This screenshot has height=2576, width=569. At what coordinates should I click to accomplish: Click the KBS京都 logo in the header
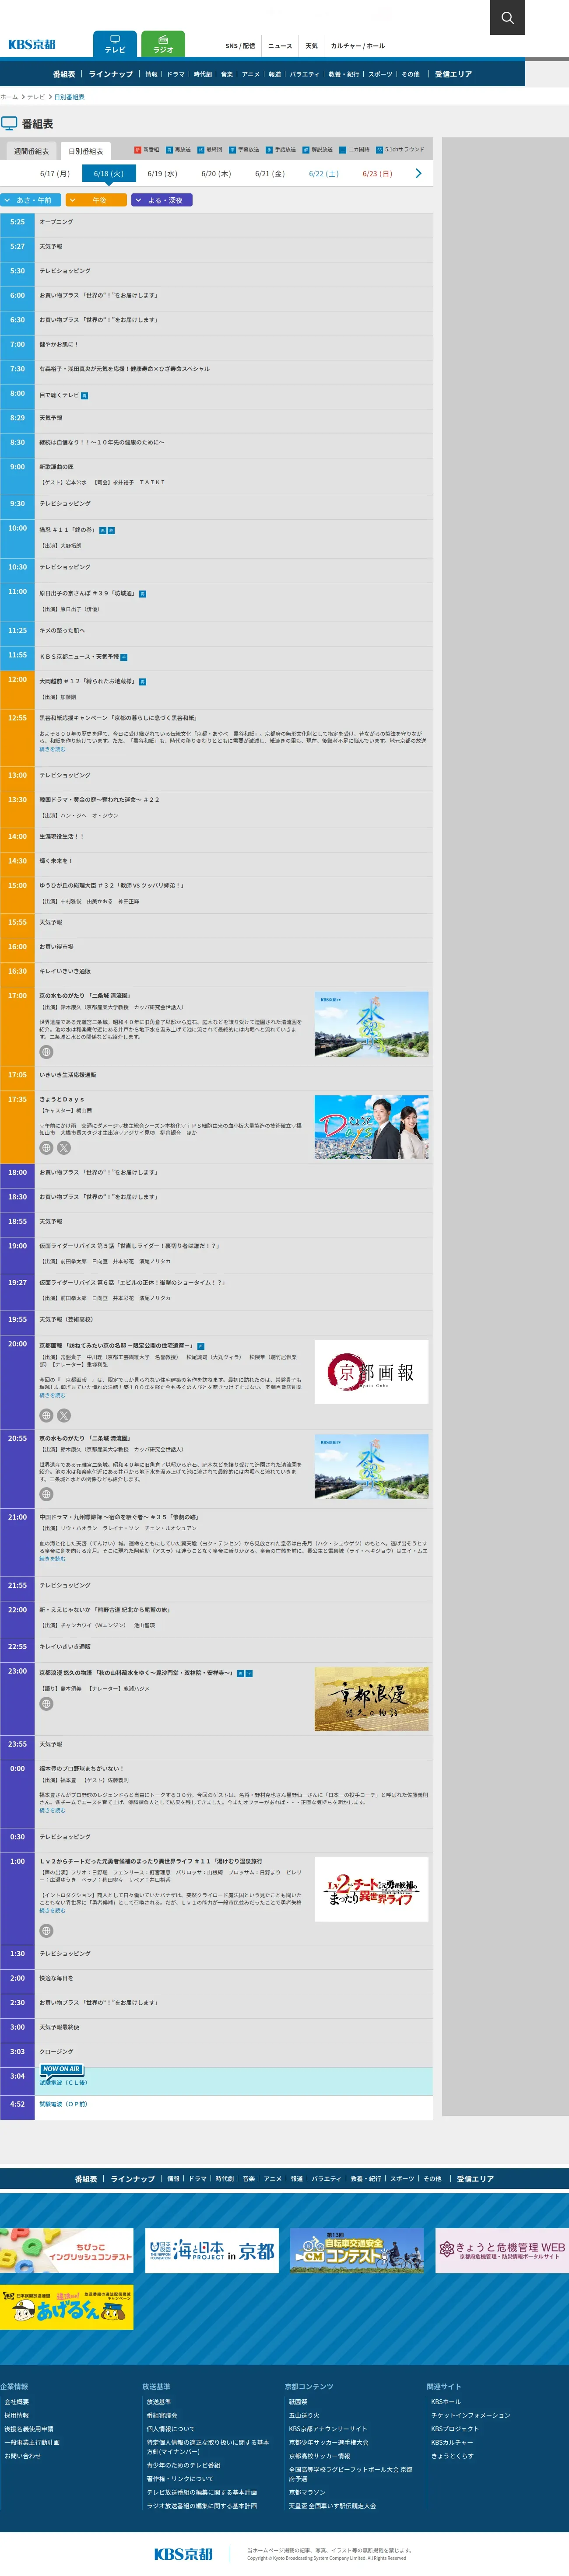click(x=32, y=45)
